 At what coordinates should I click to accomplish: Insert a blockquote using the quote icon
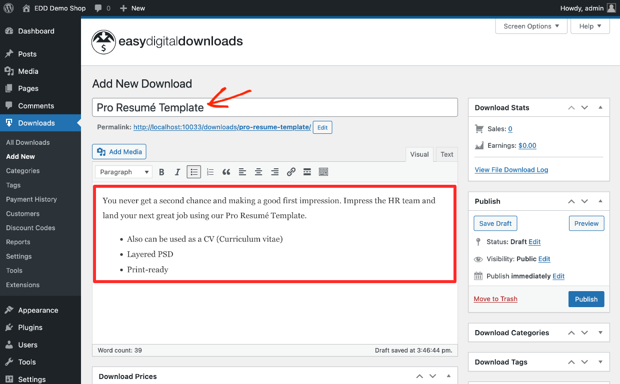(226, 172)
